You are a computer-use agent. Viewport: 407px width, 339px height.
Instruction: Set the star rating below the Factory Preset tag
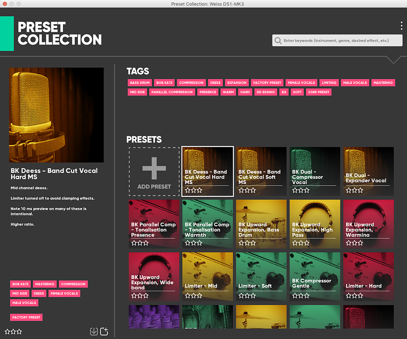click(x=13, y=332)
